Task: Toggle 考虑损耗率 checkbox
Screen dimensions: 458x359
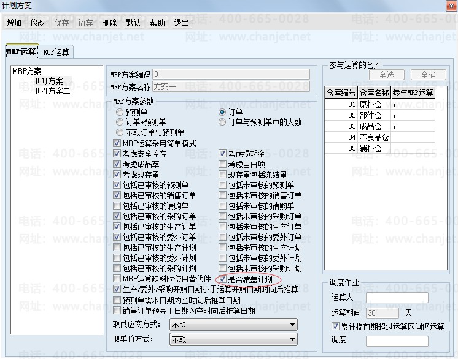Action: (222, 154)
